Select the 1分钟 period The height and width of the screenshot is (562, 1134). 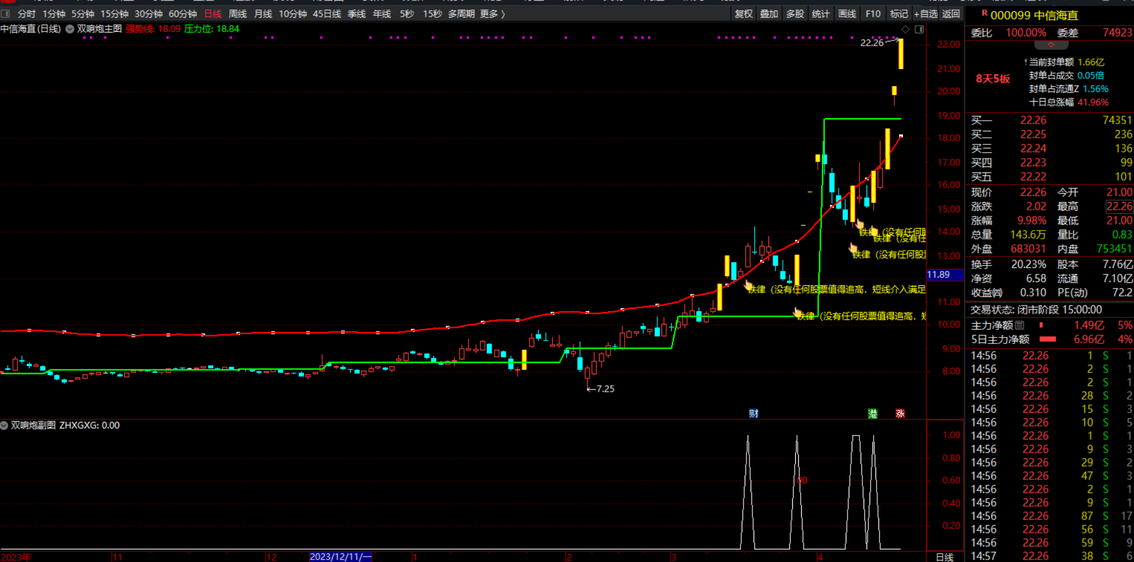[x=53, y=14]
